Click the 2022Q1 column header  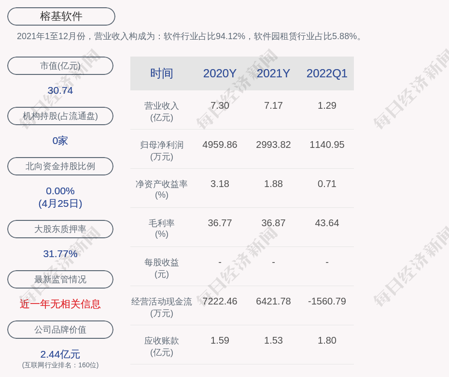pyautogui.click(x=327, y=73)
